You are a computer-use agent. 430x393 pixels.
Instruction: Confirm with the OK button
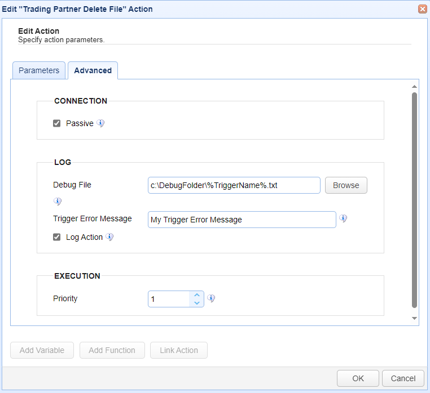(x=358, y=378)
